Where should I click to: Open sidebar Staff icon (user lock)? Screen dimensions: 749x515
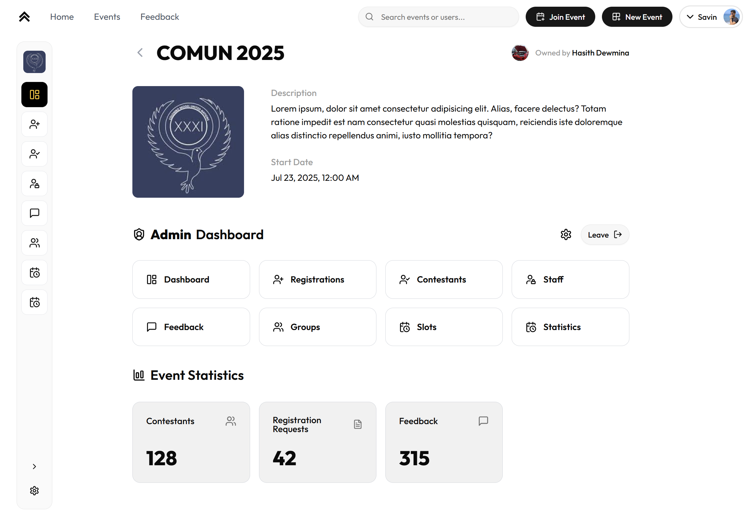34,184
